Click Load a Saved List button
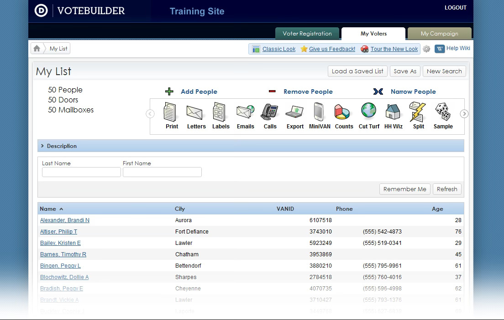The width and height of the screenshot is (504, 320). (357, 71)
